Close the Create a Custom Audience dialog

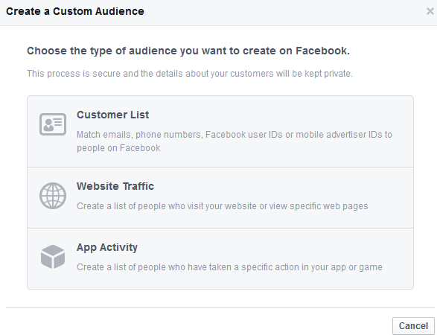coord(430,11)
